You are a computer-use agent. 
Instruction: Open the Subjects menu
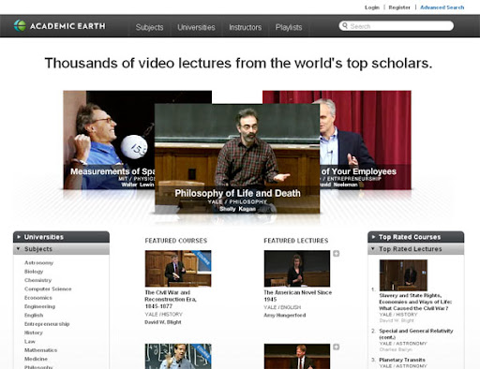tap(149, 27)
